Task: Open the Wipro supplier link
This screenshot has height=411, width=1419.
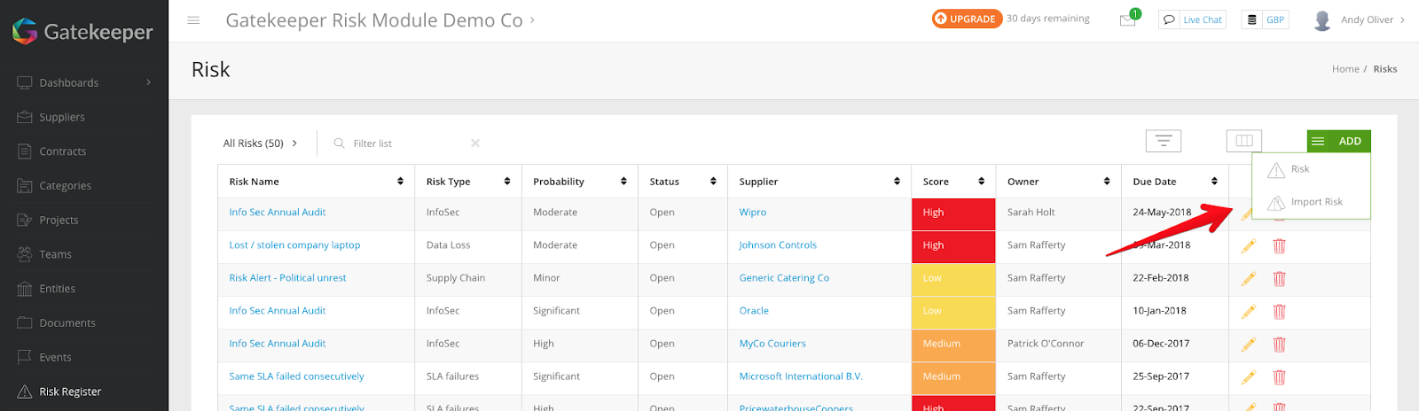Action: 752,213
